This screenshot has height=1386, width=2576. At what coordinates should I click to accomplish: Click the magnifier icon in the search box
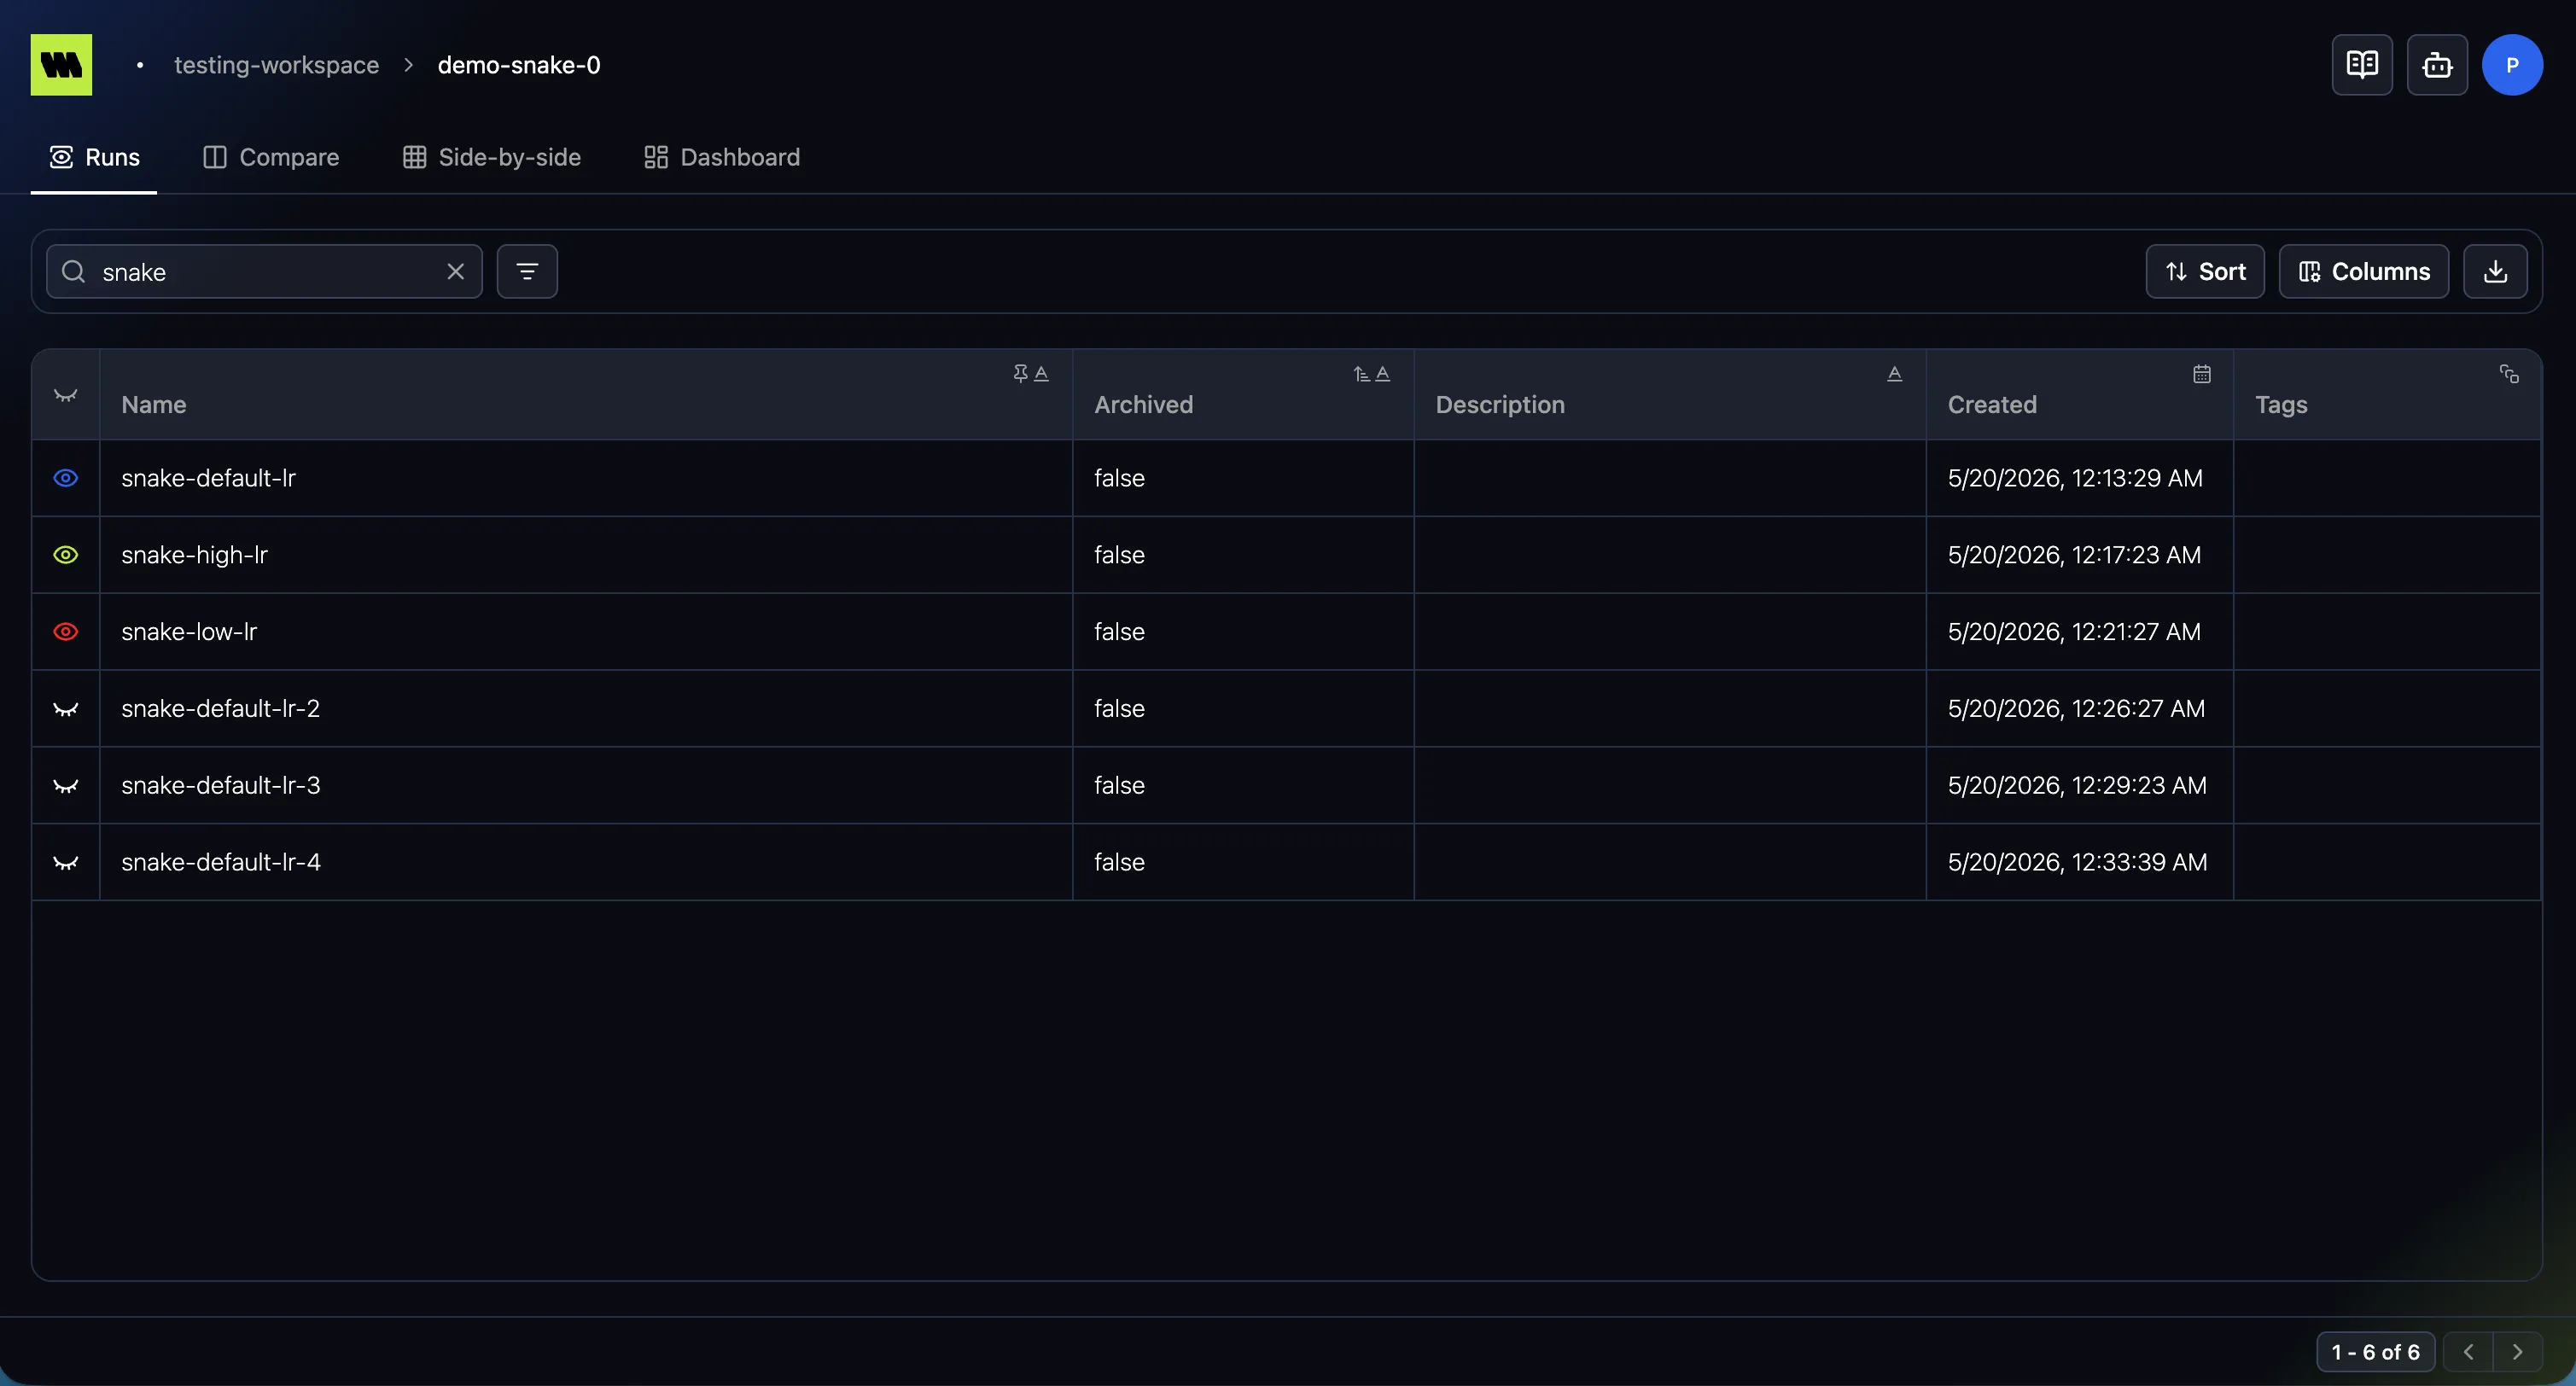point(74,272)
